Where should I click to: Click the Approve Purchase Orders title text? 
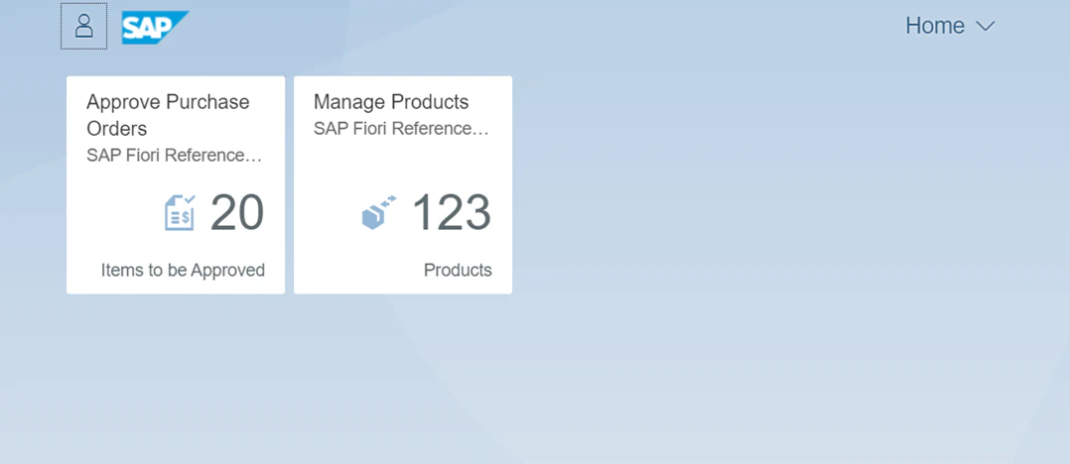168,115
